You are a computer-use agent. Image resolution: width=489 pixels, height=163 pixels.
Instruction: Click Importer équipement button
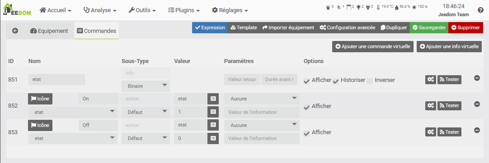coord(288,27)
